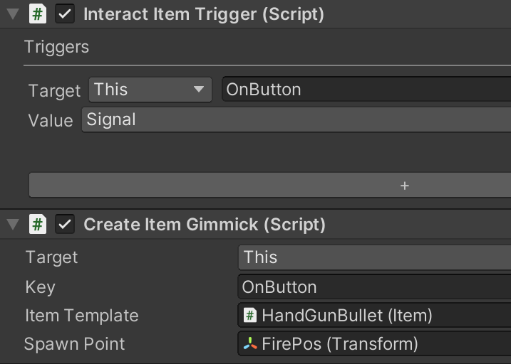Disable the Interact Item Trigger component checkbox
The width and height of the screenshot is (511, 364).
[65, 14]
